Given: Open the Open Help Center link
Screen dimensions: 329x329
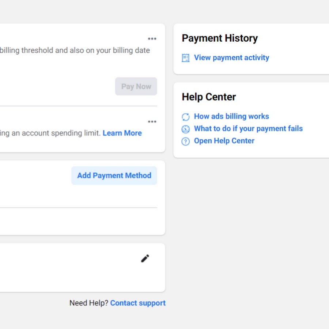Looking at the screenshot, I should [x=224, y=141].
